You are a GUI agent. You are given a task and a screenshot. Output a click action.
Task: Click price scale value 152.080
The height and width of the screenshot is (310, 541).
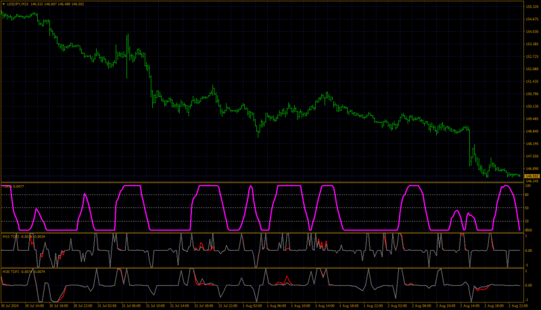point(532,70)
